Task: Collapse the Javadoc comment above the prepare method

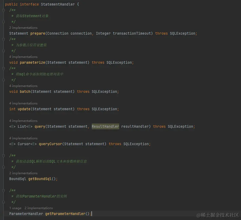Action: [3, 10]
